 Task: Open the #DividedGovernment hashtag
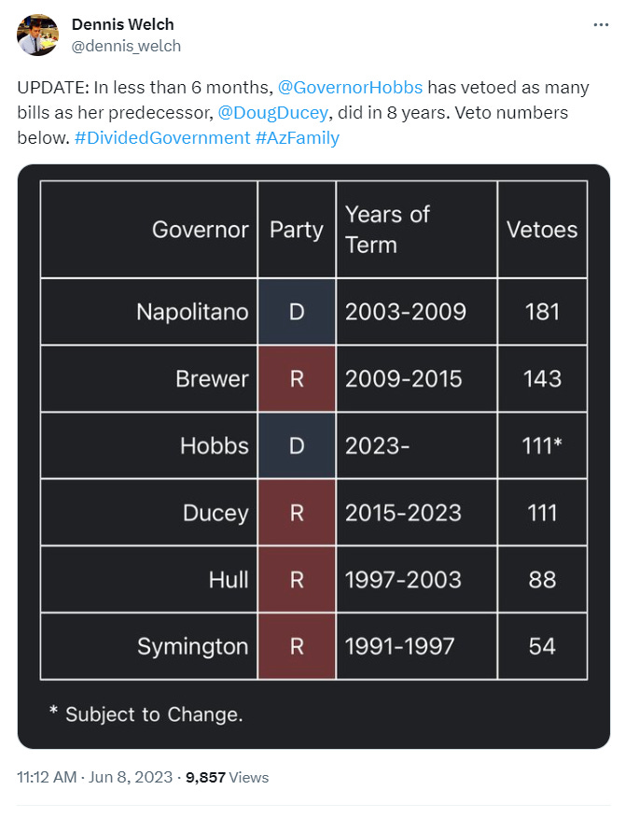tap(162, 137)
